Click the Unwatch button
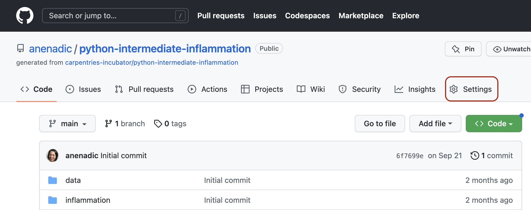This screenshot has width=531, height=210. click(x=509, y=49)
